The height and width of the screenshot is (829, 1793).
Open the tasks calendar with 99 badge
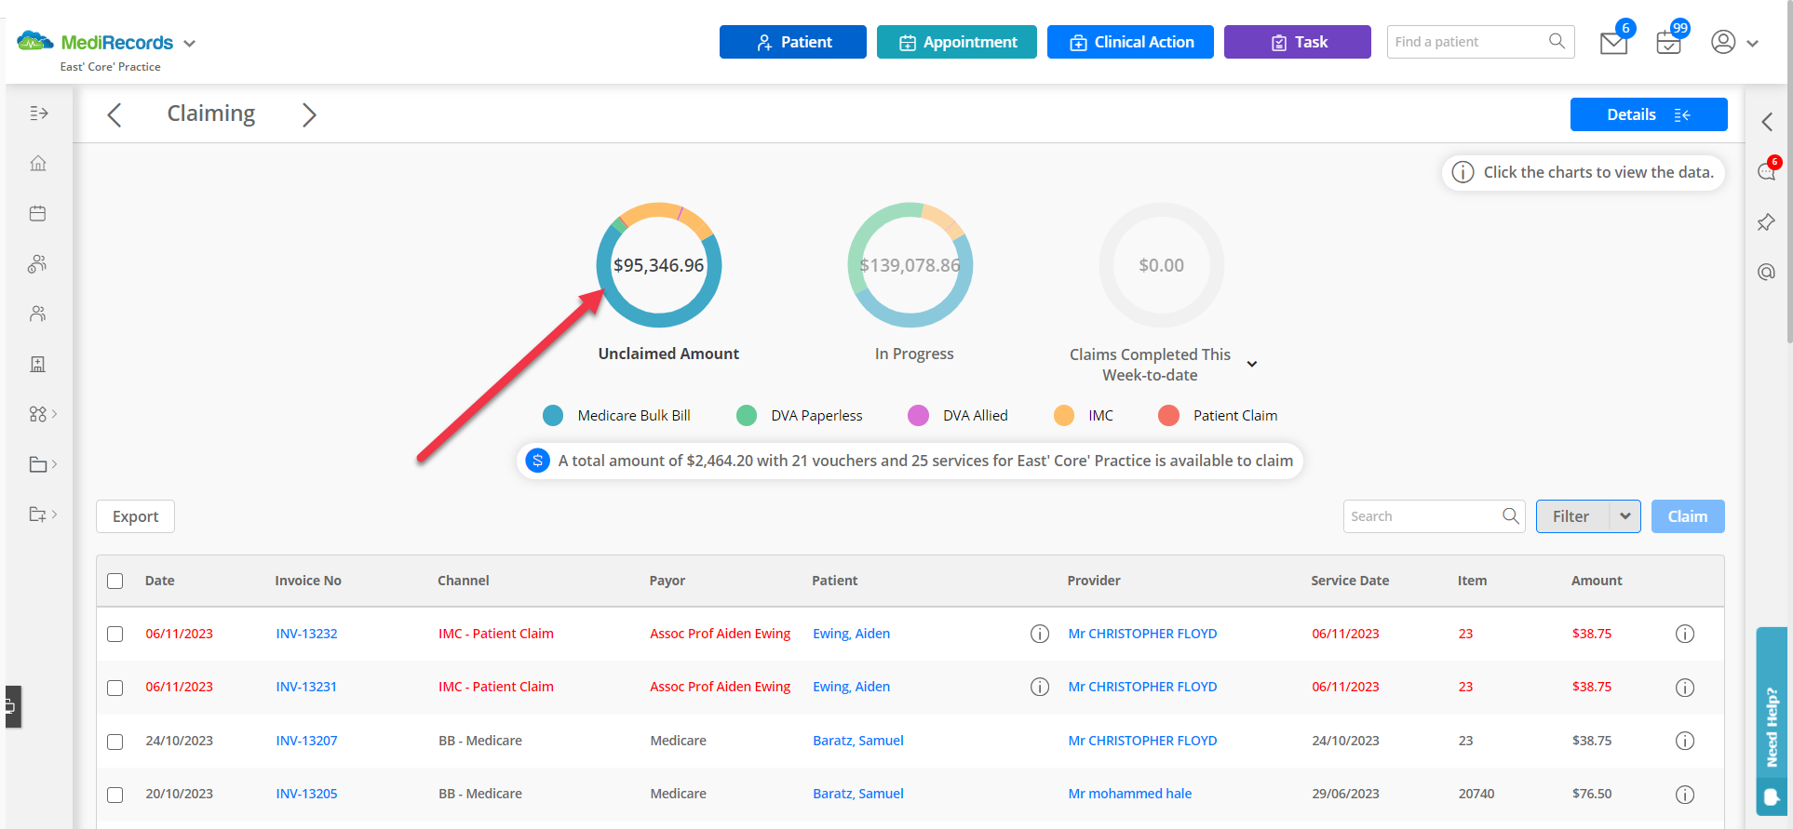coord(1670,42)
